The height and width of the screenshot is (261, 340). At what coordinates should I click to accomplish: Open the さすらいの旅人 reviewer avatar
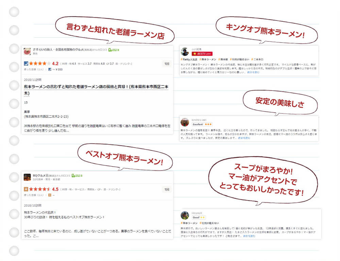(27, 51)
